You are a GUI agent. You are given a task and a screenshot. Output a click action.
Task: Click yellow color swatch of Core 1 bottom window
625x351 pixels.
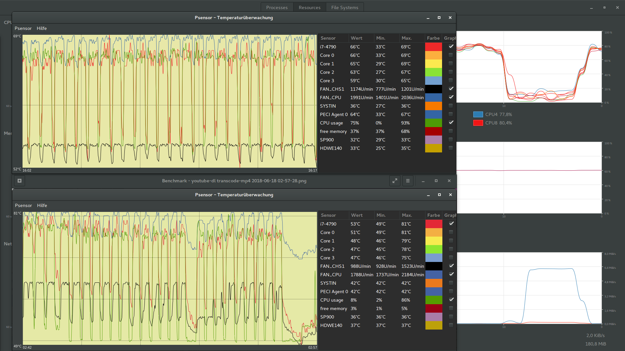coord(434,241)
